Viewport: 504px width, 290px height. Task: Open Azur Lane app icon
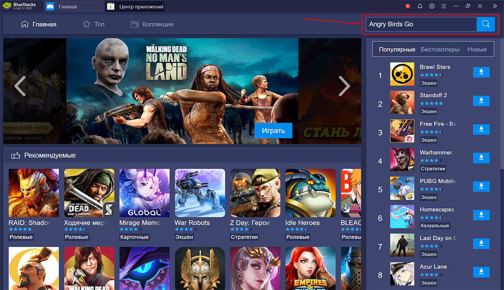[x=402, y=274]
